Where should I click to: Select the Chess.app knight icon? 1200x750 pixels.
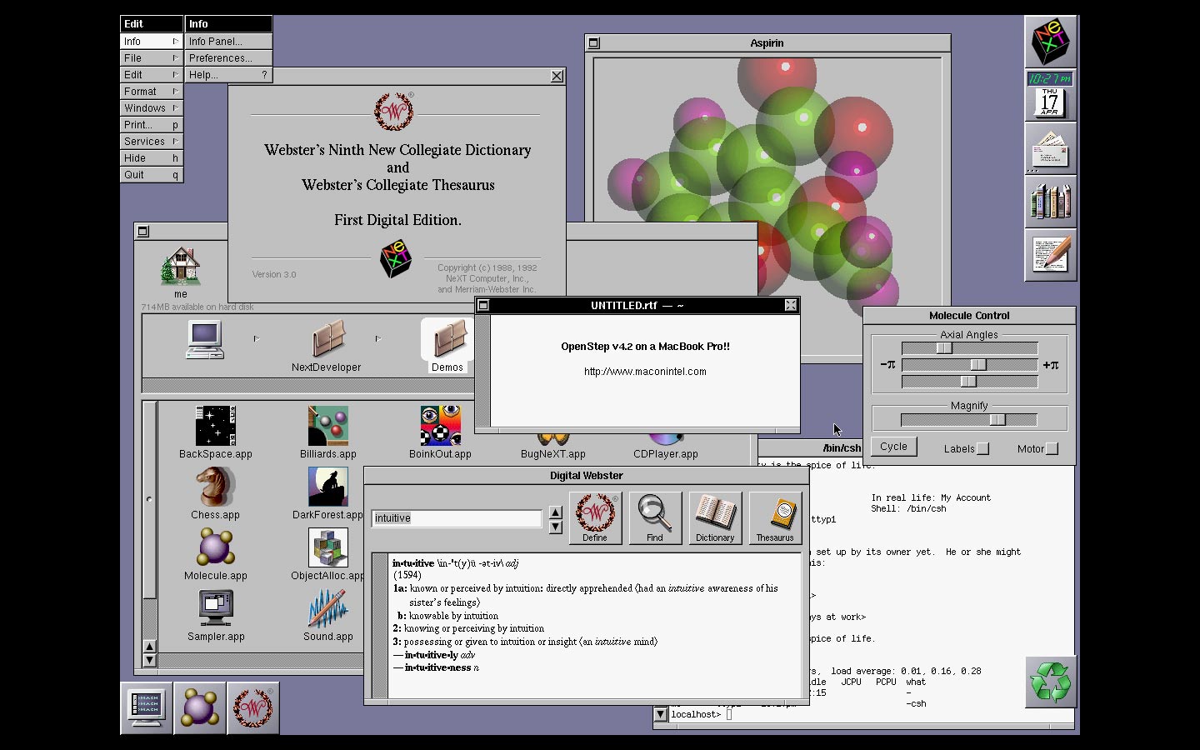(216, 487)
